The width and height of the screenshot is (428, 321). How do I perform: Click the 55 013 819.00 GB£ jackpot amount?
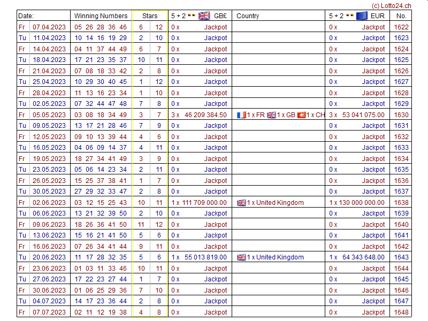[x=205, y=257]
